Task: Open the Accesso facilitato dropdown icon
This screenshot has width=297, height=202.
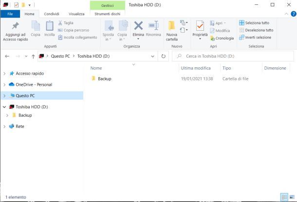Action: 184,30
